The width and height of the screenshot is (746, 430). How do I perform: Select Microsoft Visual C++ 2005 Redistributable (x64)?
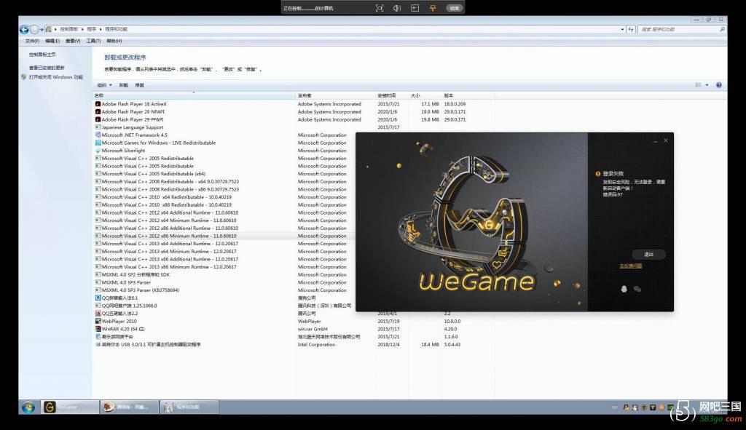(153, 174)
